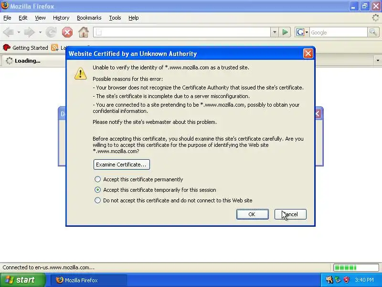Click the dialog title Website Certified text
Image resolution: width=382 pixels, height=287 pixels.
(133, 54)
